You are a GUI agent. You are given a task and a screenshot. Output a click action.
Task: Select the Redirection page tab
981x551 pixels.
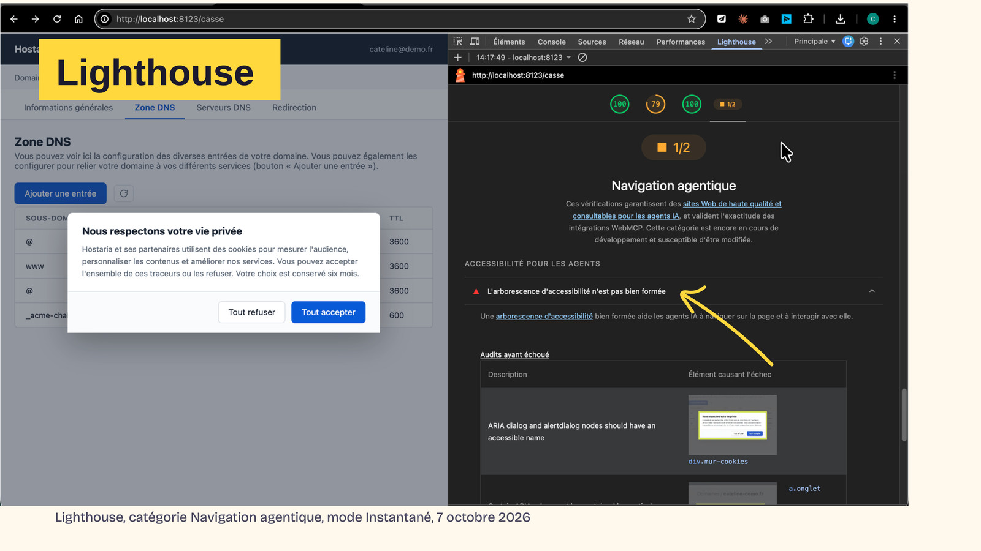(294, 108)
